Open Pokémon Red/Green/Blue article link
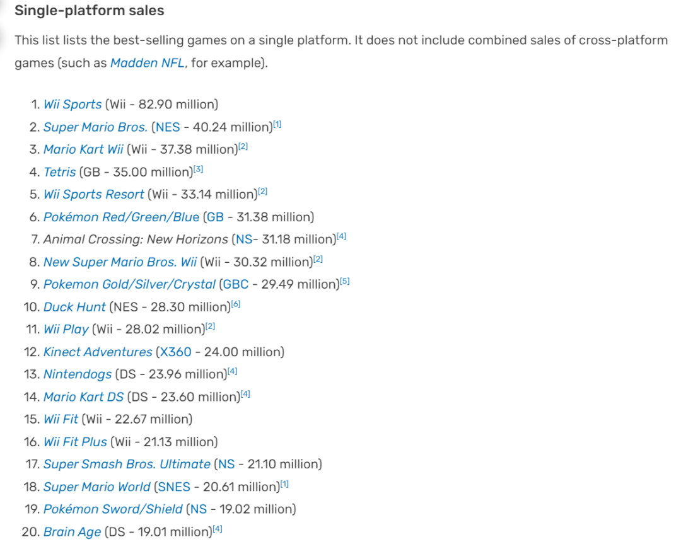The image size is (681, 549). click(x=121, y=217)
